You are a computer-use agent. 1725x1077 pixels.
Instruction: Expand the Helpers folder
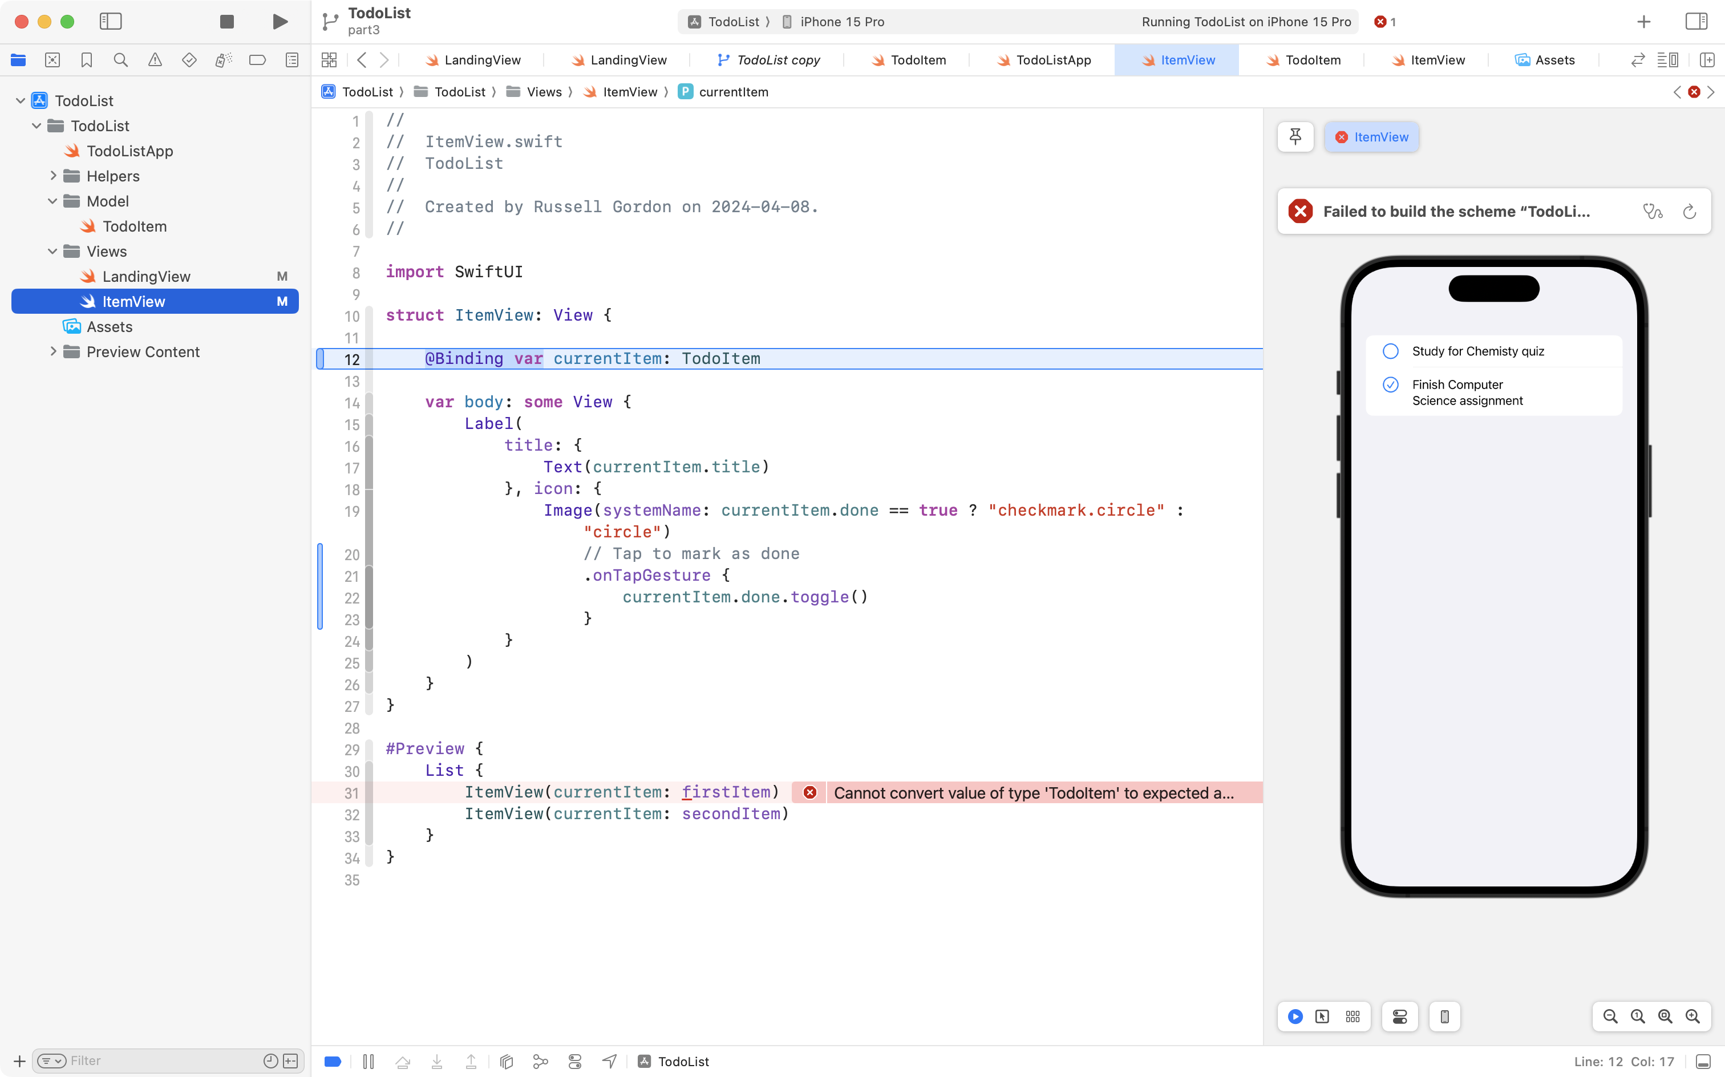pyautogui.click(x=52, y=176)
